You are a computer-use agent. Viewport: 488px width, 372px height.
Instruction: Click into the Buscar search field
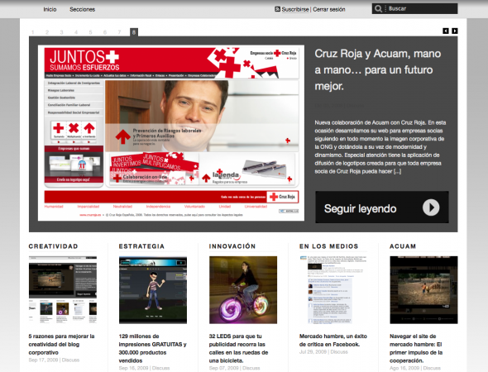pos(422,9)
